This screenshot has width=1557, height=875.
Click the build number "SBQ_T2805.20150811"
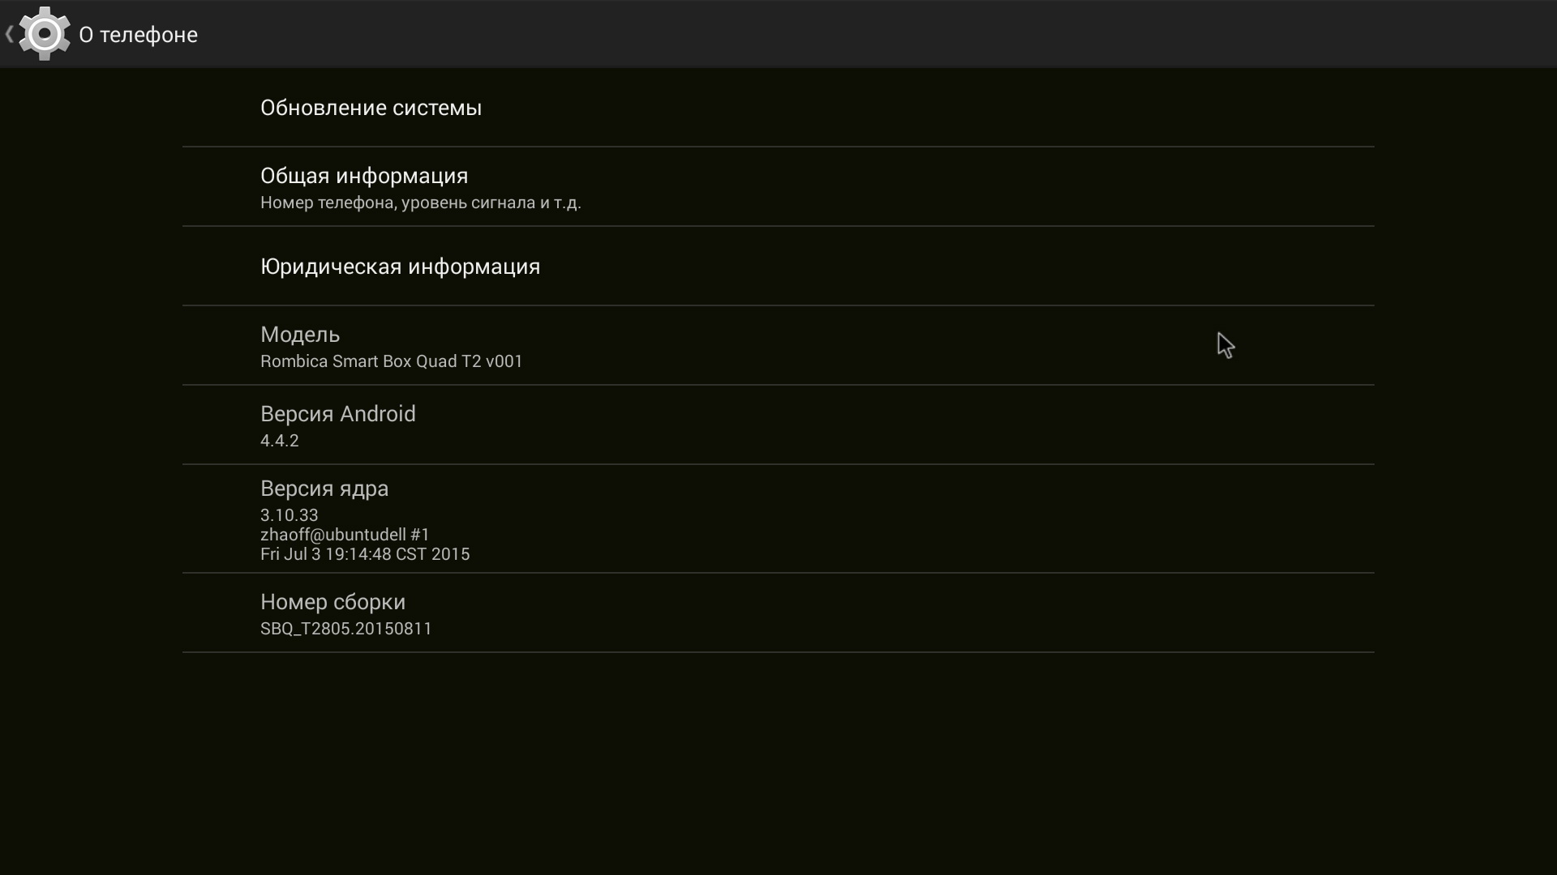tap(345, 629)
